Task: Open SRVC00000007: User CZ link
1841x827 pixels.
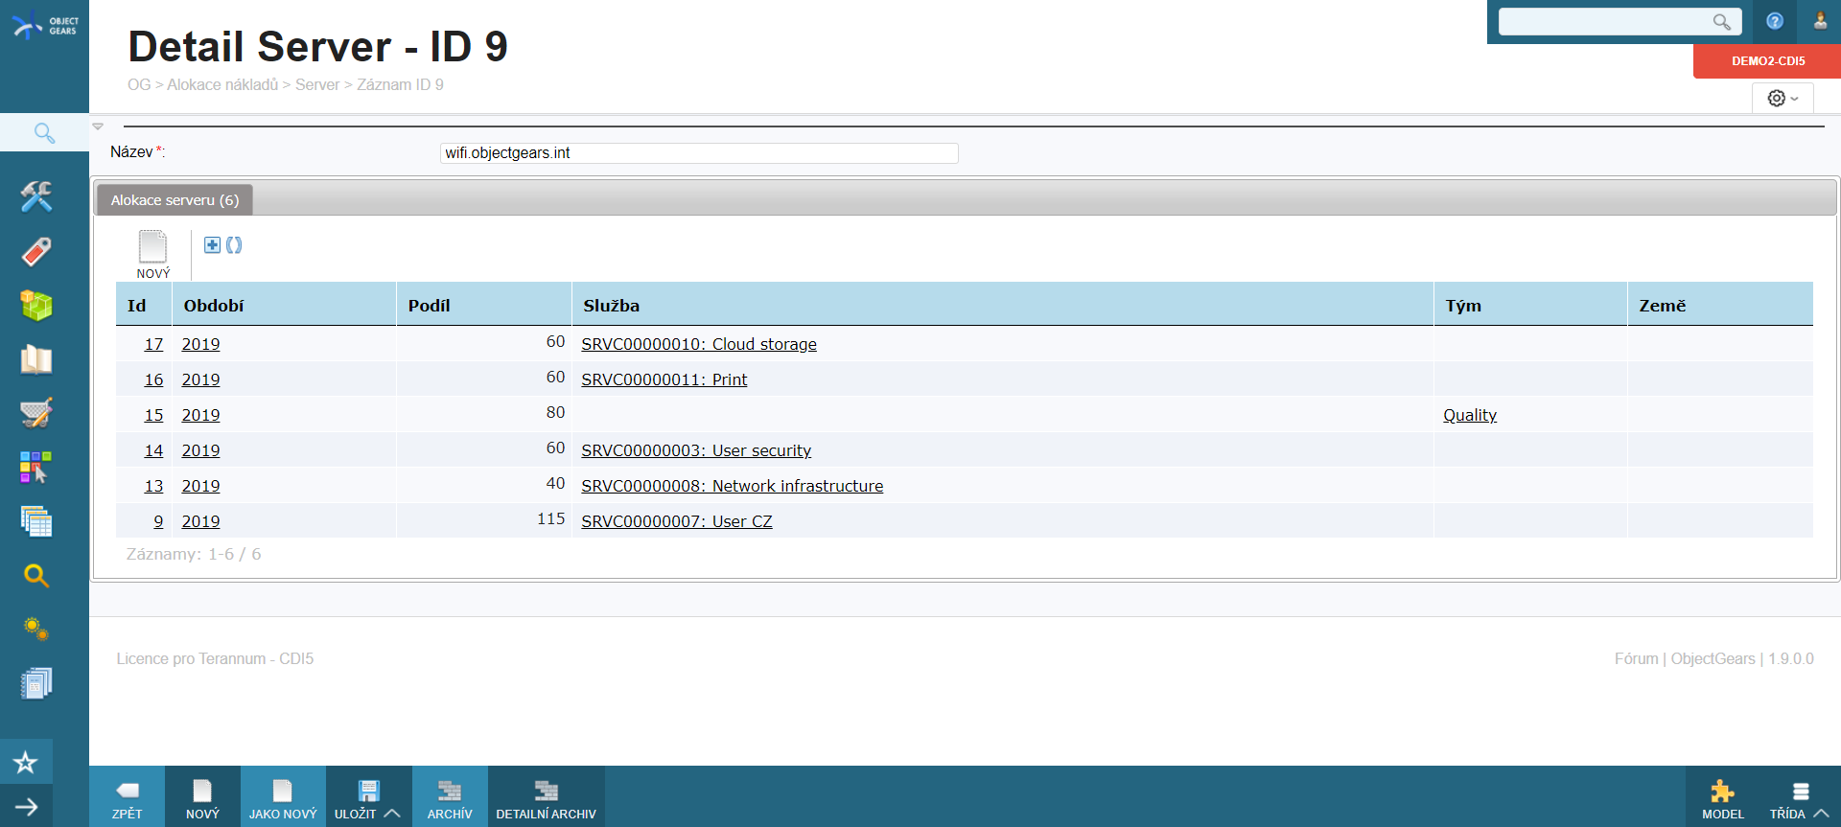Action: click(x=676, y=521)
